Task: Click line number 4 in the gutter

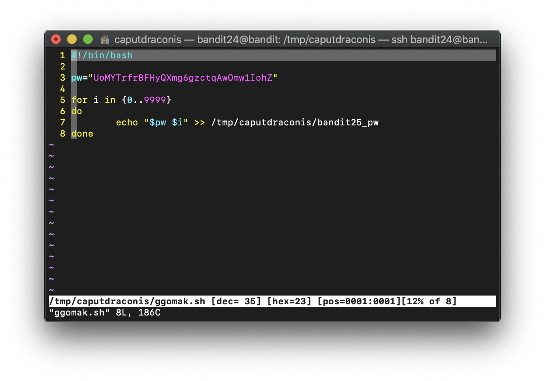Action: click(63, 89)
